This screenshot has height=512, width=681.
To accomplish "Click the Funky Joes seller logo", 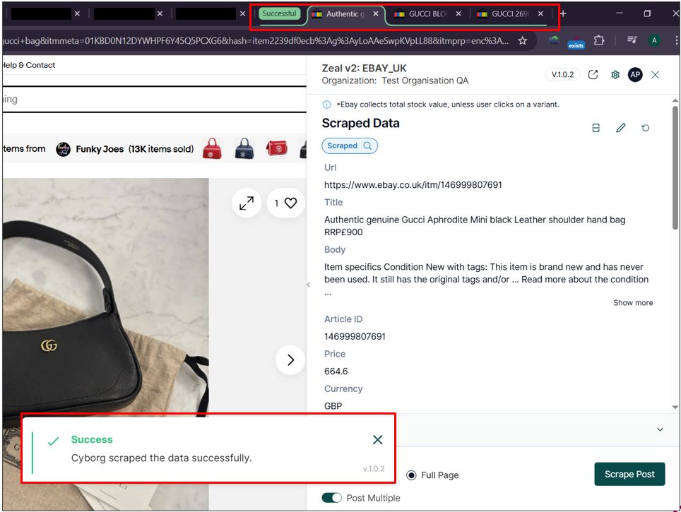I will pyautogui.click(x=64, y=150).
